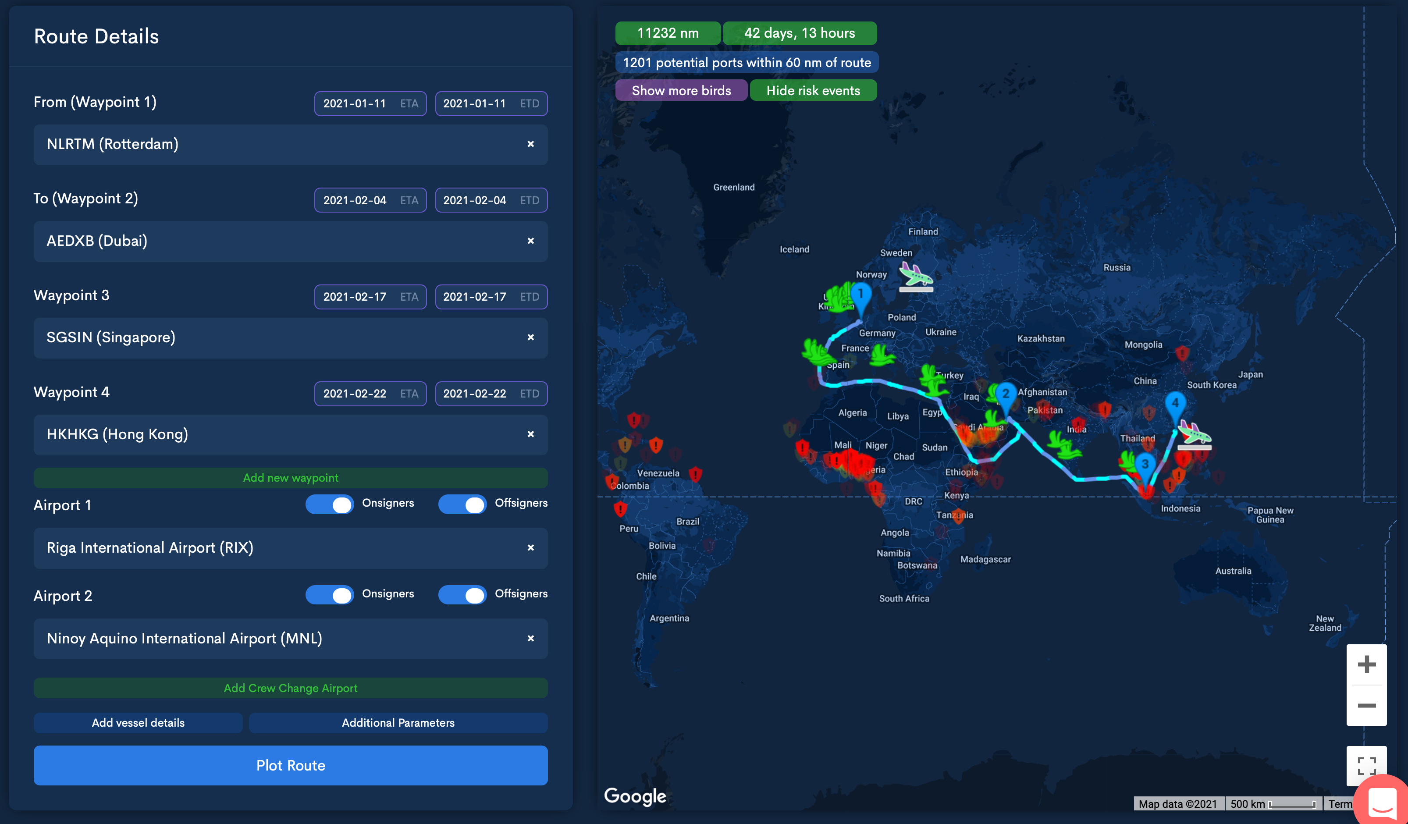This screenshot has width=1408, height=824.
Task: Click Add new waypoint button
Action: tap(291, 478)
